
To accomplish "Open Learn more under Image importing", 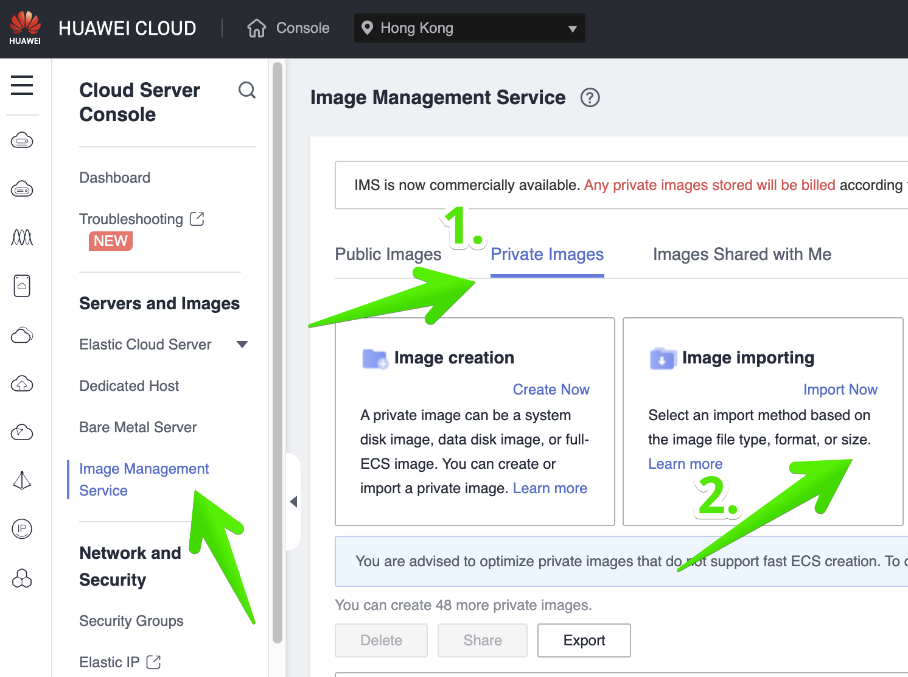I will tap(685, 464).
